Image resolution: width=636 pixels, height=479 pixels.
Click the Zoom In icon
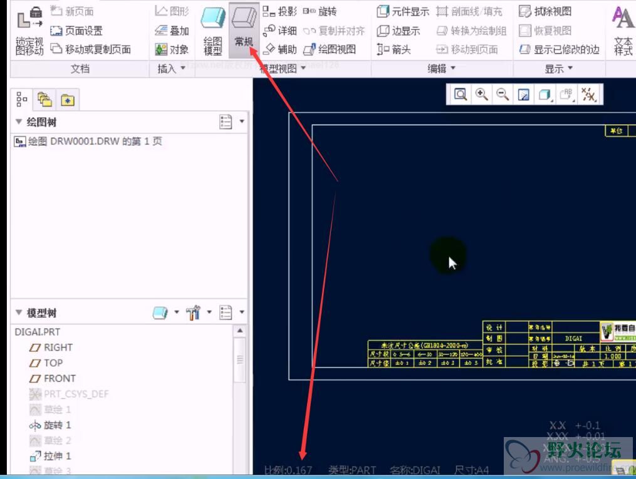click(x=481, y=95)
